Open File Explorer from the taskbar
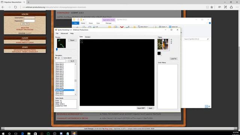Viewport: 240px width, 135px height. coord(29,133)
